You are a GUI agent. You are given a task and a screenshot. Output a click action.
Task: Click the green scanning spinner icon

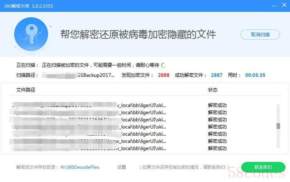click(164, 65)
